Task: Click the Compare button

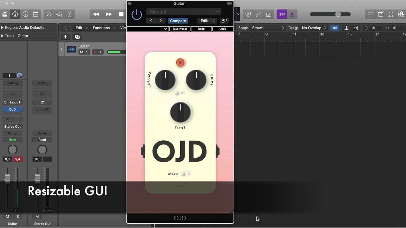Action: tap(178, 21)
